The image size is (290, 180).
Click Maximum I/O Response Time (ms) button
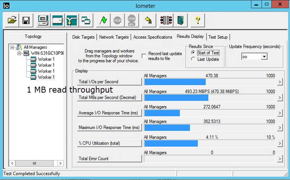pyautogui.click(x=109, y=128)
